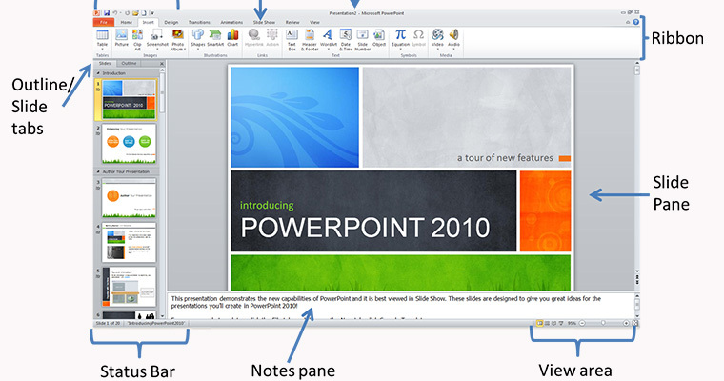Screen dimensions: 724x381
Task: Select slide 4 thumbnail
Action: tap(129, 242)
